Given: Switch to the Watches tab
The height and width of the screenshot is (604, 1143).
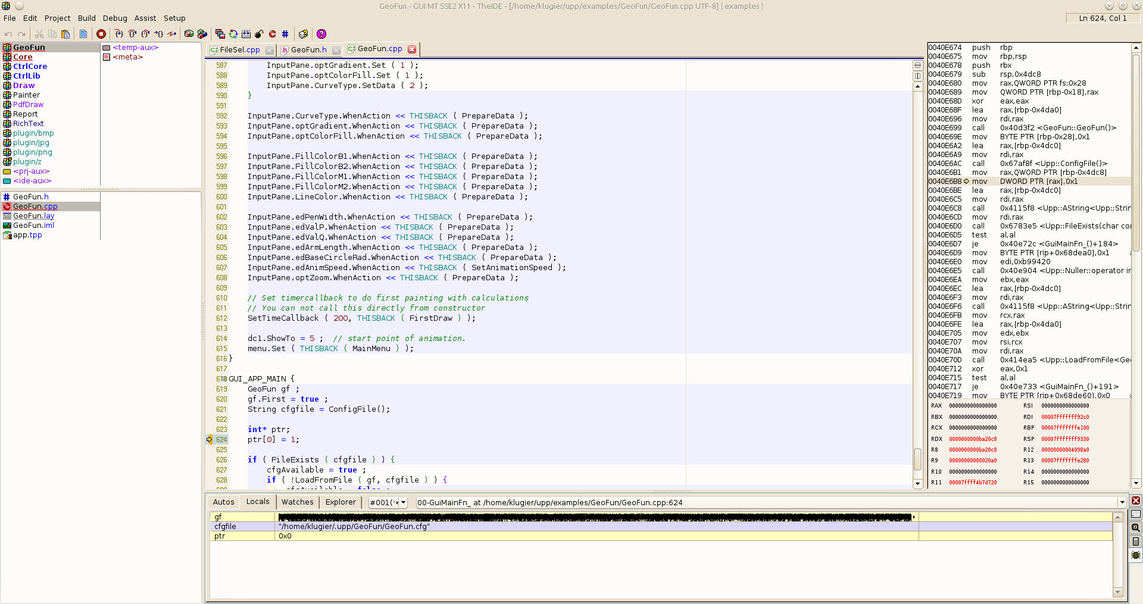Looking at the screenshot, I should pos(297,502).
